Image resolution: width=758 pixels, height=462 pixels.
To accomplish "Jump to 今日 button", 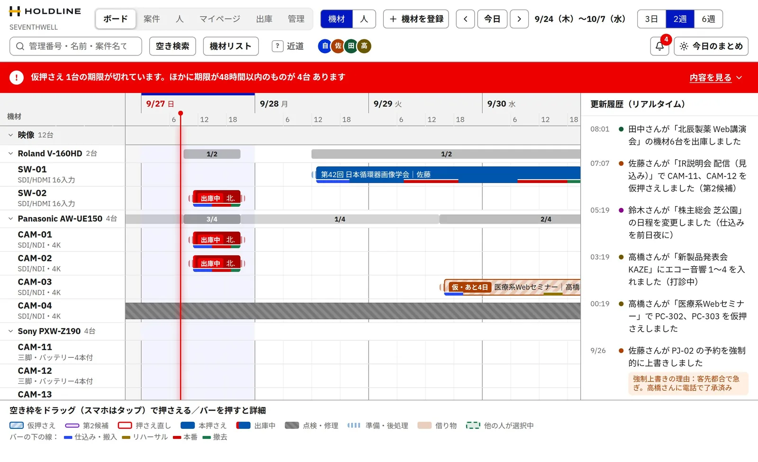I will pos(492,19).
